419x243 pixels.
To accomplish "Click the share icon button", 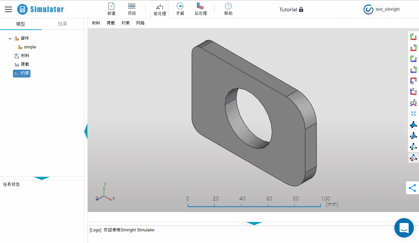I will [413, 188].
